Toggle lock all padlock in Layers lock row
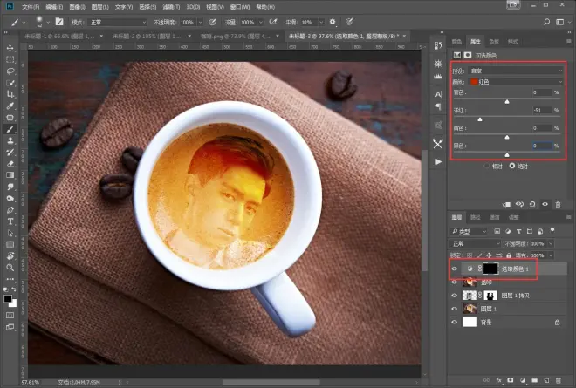This screenshot has width=576, height=388. pyautogui.click(x=509, y=255)
